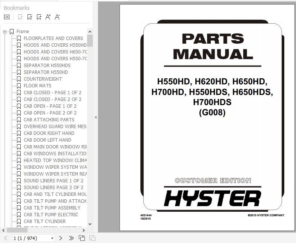
Task: Open COUNTERWEIGHT bookmark
Action: [43, 79]
